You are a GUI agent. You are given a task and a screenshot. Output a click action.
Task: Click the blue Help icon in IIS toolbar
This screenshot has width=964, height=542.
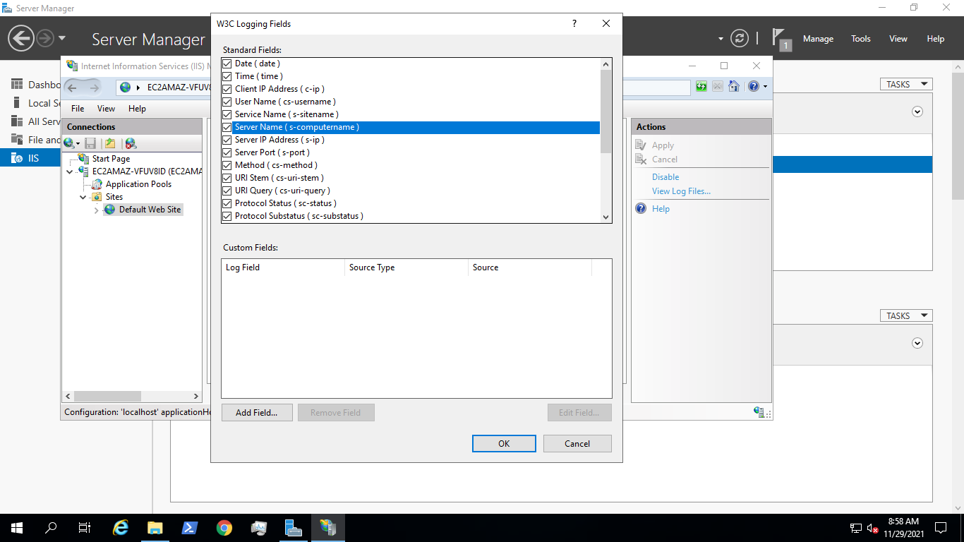[753, 86]
